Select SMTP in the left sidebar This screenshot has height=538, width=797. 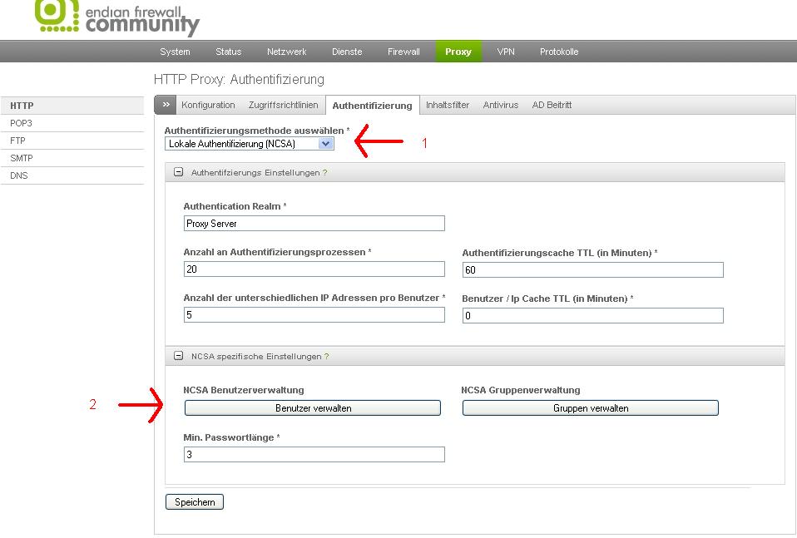[22, 158]
